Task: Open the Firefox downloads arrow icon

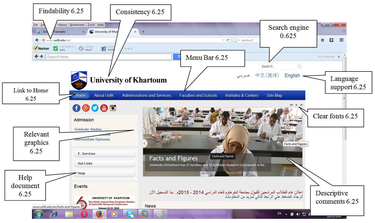Action: click(331, 40)
